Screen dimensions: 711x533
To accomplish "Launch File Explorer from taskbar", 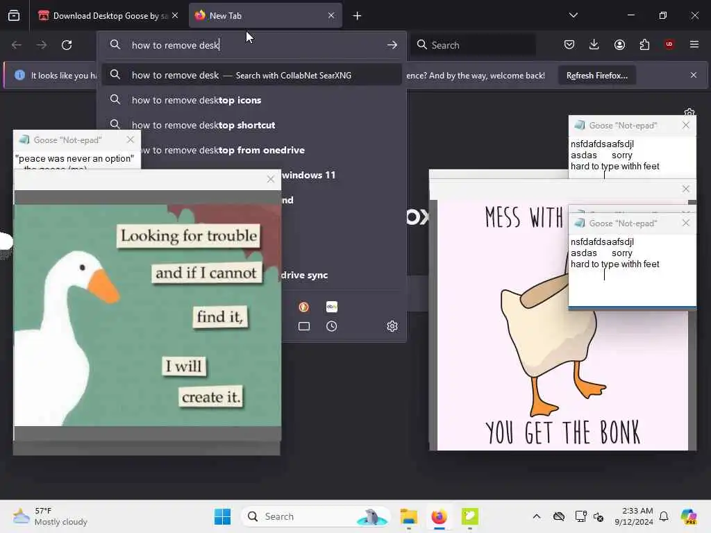I will pos(408,516).
